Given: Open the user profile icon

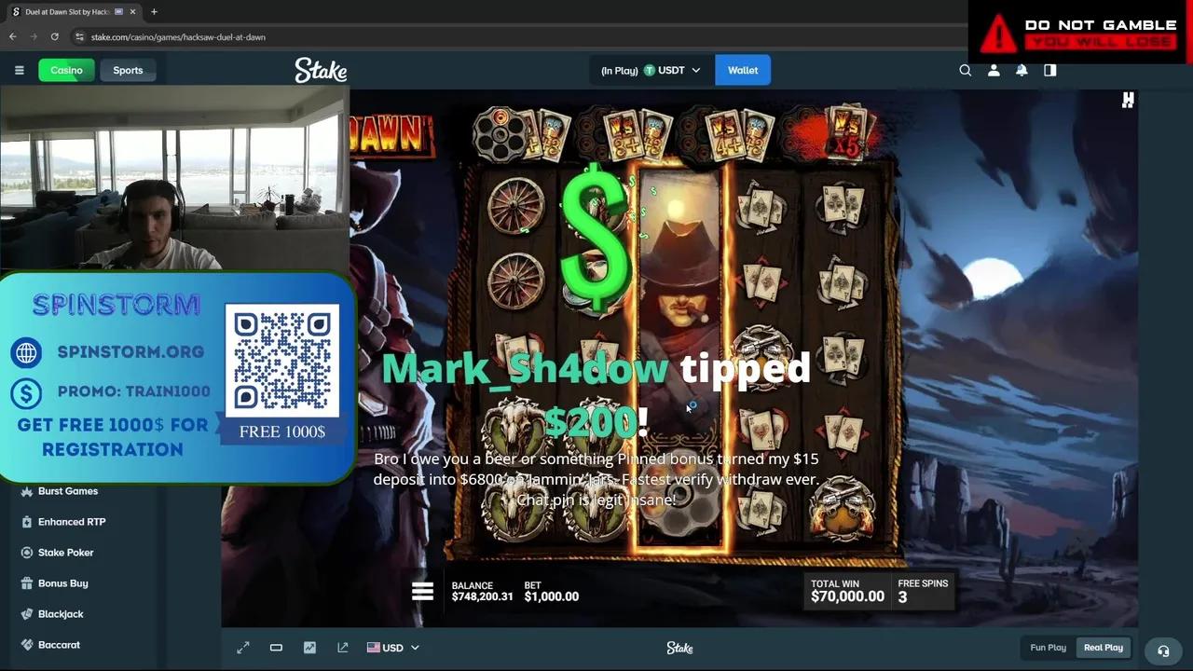Looking at the screenshot, I should tap(994, 70).
